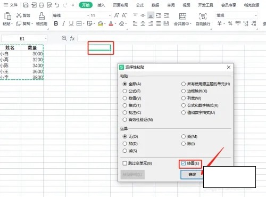Close the 选择性粘贴 dialog
This screenshot has height=197, width=266.
tap(229, 67)
